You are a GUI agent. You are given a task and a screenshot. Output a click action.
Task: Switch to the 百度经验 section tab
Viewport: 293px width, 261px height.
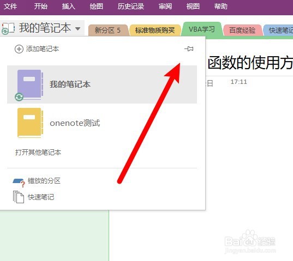tap(242, 30)
